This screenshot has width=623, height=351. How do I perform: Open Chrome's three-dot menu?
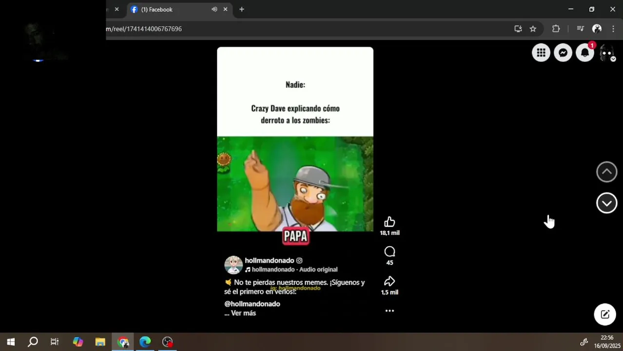coord(613,29)
